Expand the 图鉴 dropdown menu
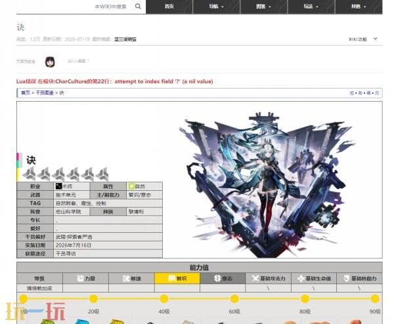Image resolution: width=394 pixels, height=324 pixels. (263, 7)
